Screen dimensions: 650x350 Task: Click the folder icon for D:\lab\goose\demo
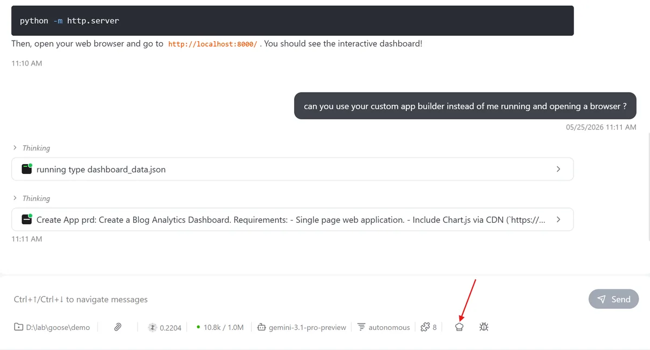pos(18,327)
